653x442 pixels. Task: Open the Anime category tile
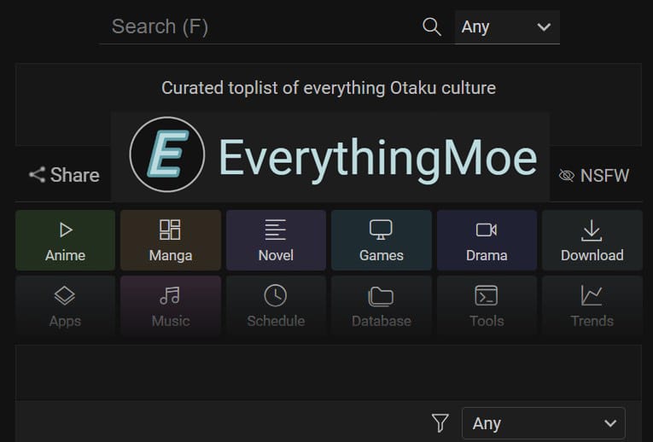click(x=66, y=241)
